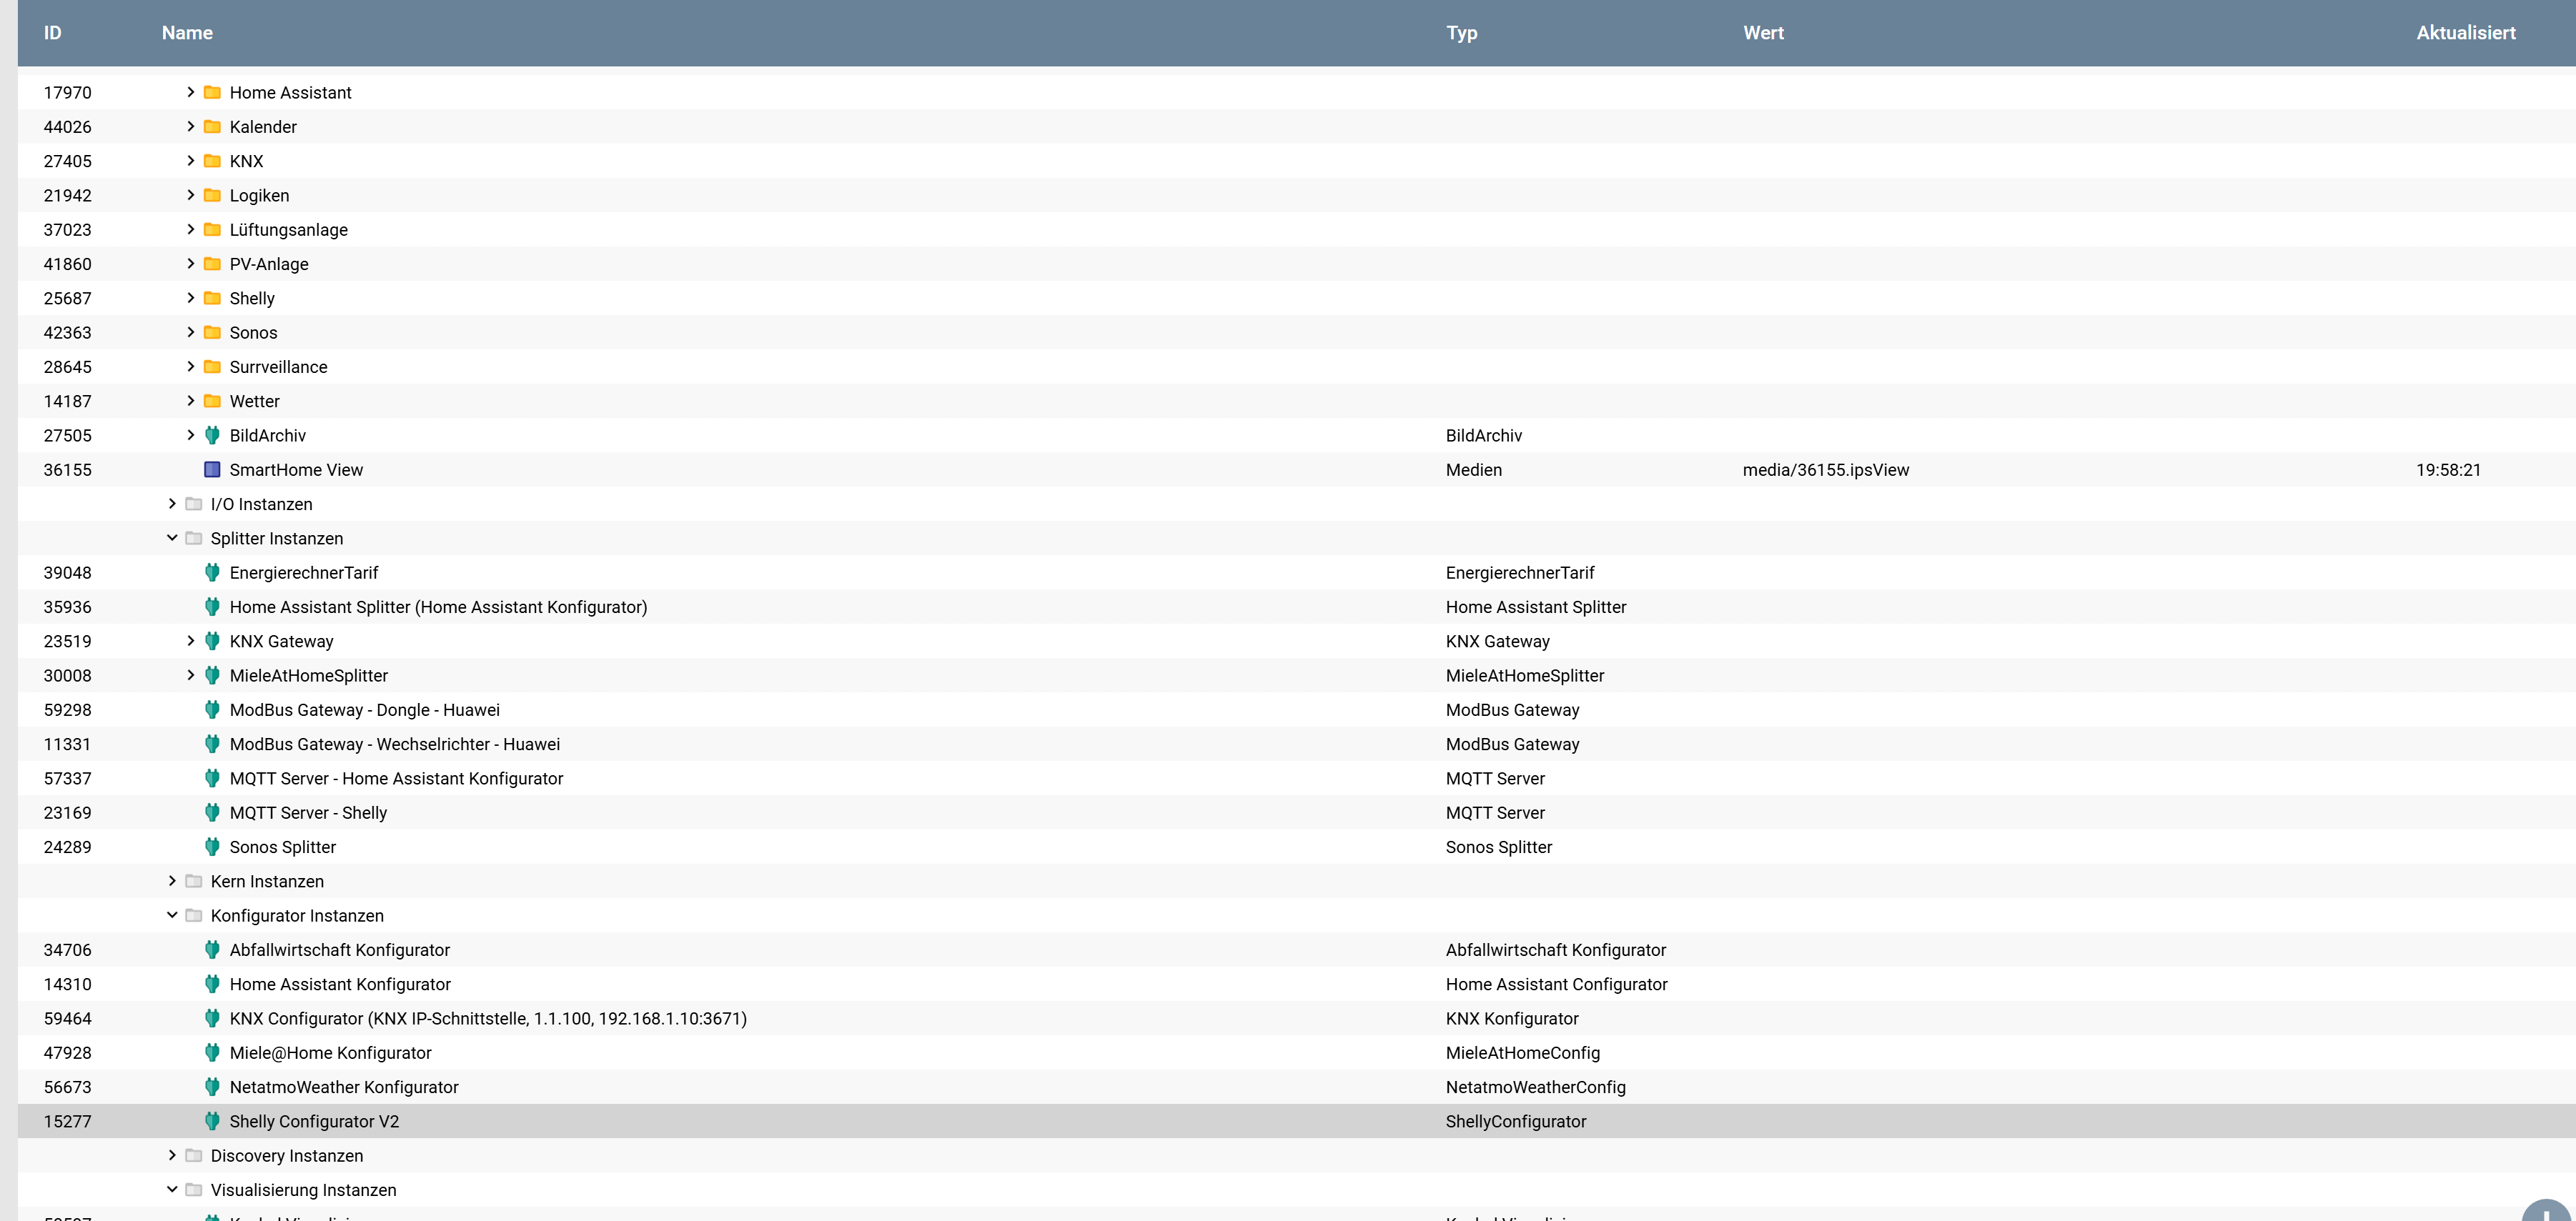Click the KNX Gateway instance icon
The width and height of the screenshot is (2576, 1221).
point(212,642)
